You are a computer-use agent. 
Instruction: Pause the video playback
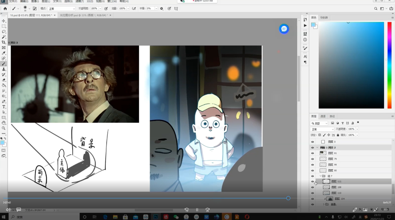click(x=197, y=210)
